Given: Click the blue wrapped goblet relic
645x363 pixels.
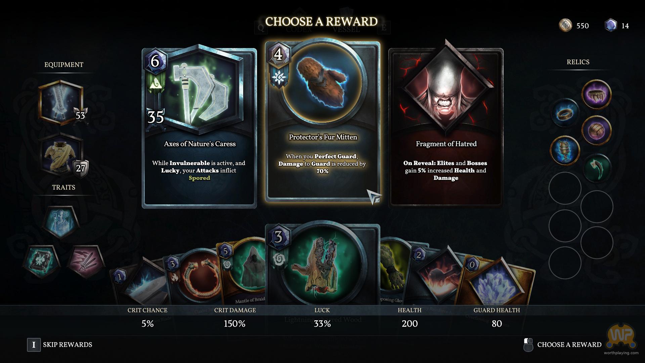Looking at the screenshot, I should point(565,150).
